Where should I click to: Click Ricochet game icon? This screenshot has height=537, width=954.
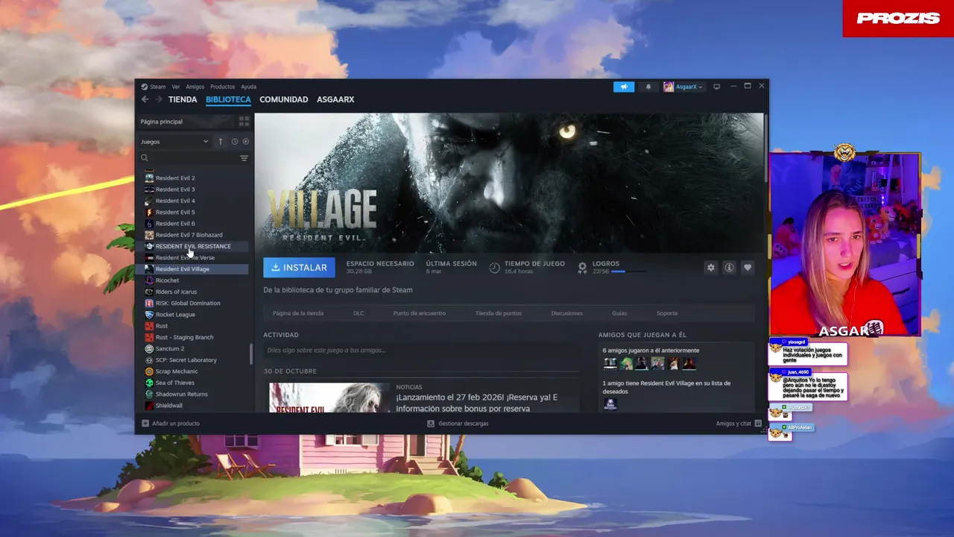(149, 280)
